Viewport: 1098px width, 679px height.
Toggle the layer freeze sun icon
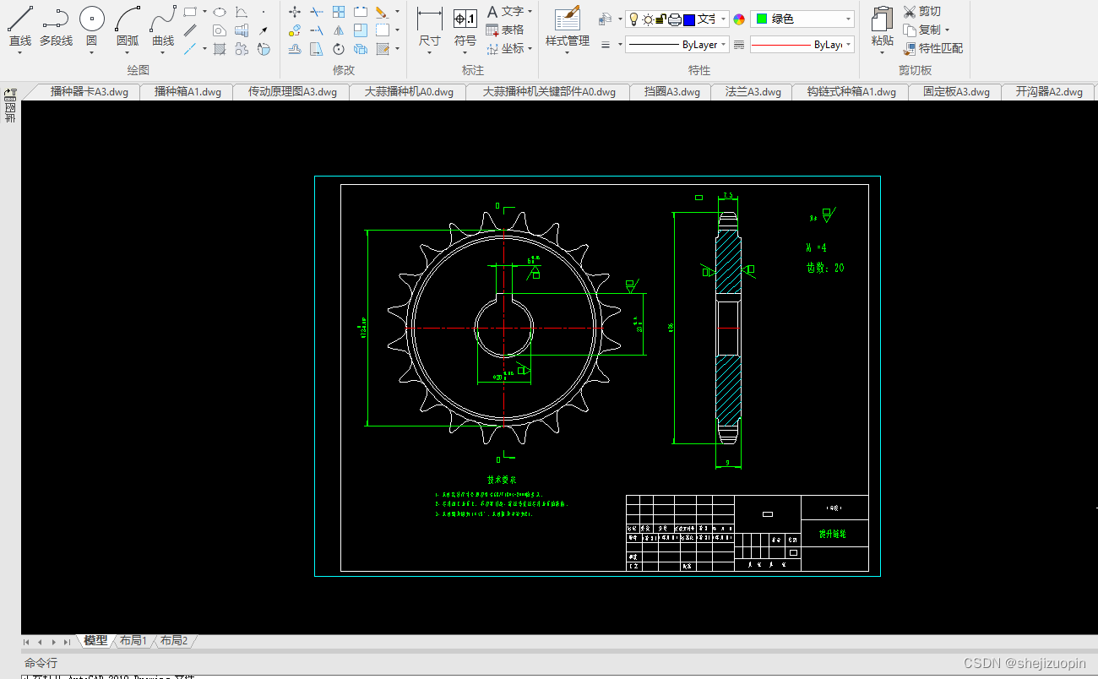coord(648,19)
